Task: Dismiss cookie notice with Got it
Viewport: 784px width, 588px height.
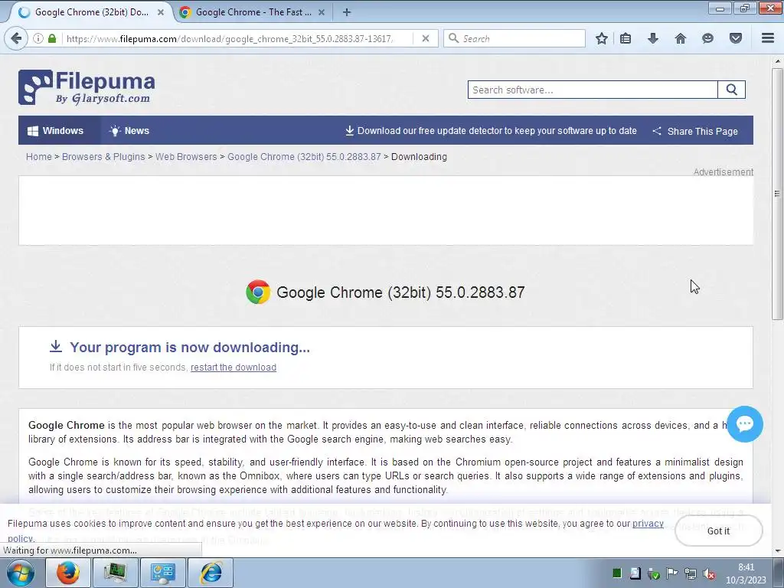Action: [718, 531]
